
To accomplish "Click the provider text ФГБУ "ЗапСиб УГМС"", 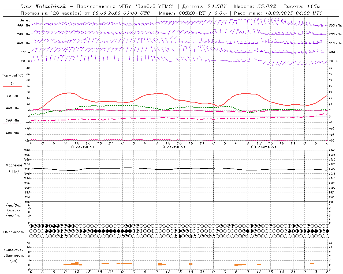I will (x=147, y=6).
